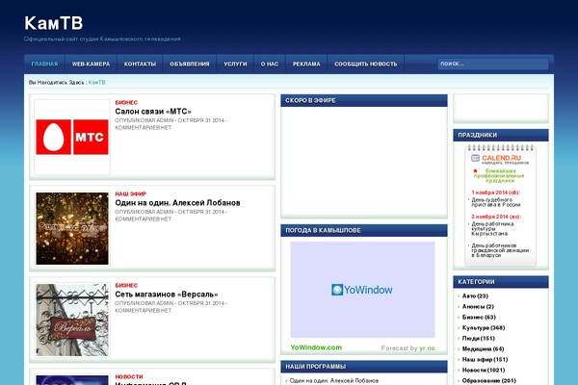The image size is (578, 385).
Task: Open the Образование (201) category
Action: pos(488,381)
